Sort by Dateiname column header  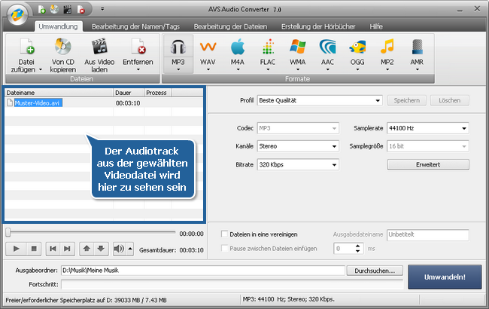click(59, 93)
